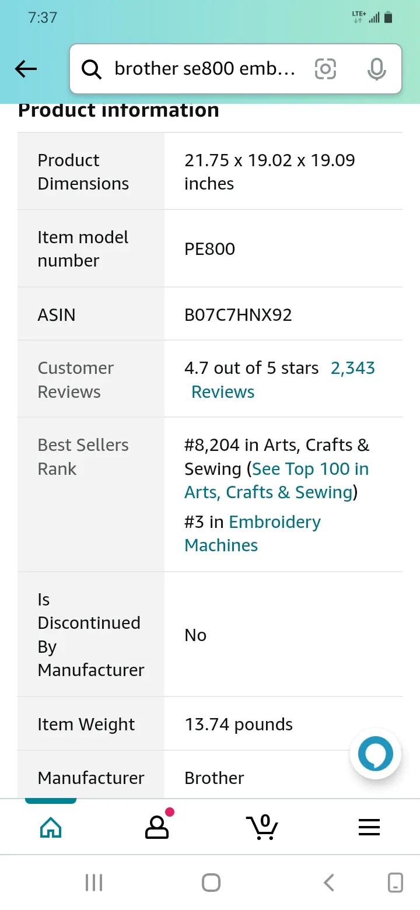Tap the Product information heading
The image size is (420, 910).
118,110
